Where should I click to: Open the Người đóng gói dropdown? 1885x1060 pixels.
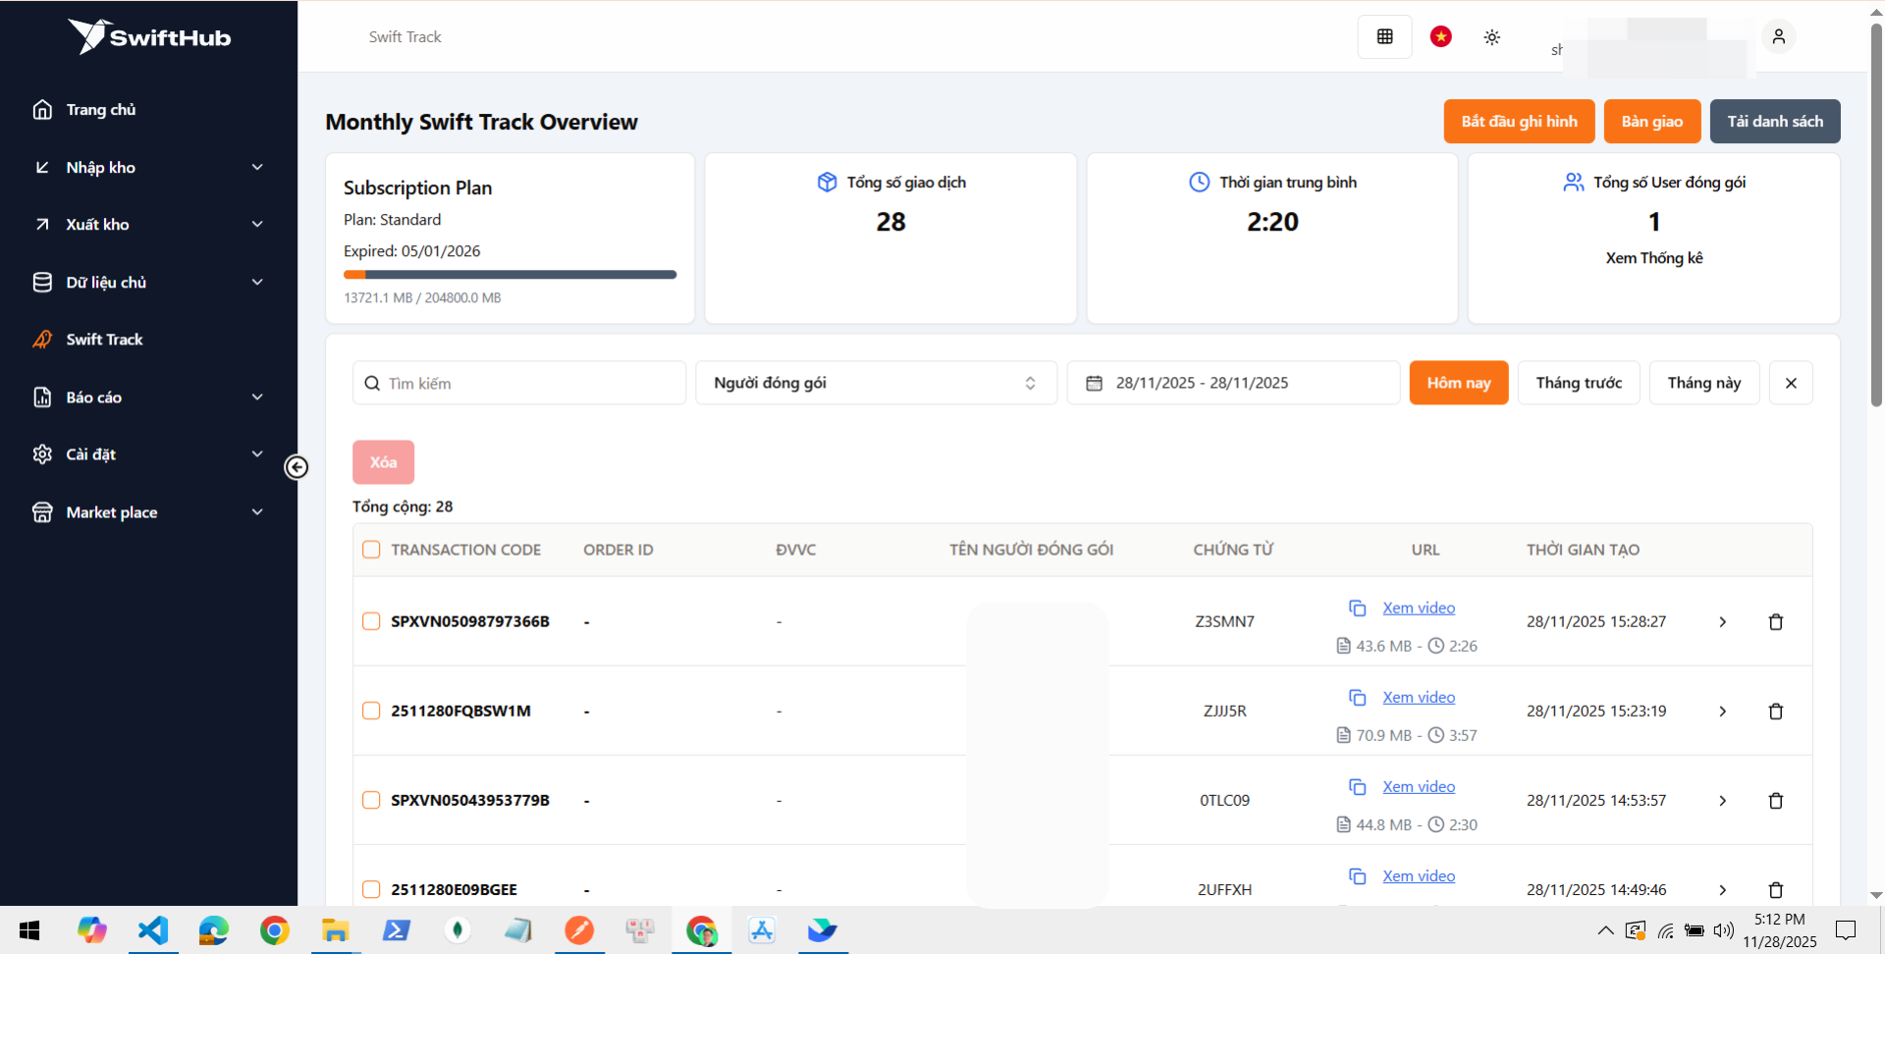click(x=875, y=383)
